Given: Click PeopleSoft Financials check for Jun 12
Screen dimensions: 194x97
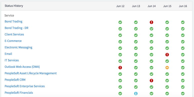Looking at the screenshot, I should click(120, 94).
